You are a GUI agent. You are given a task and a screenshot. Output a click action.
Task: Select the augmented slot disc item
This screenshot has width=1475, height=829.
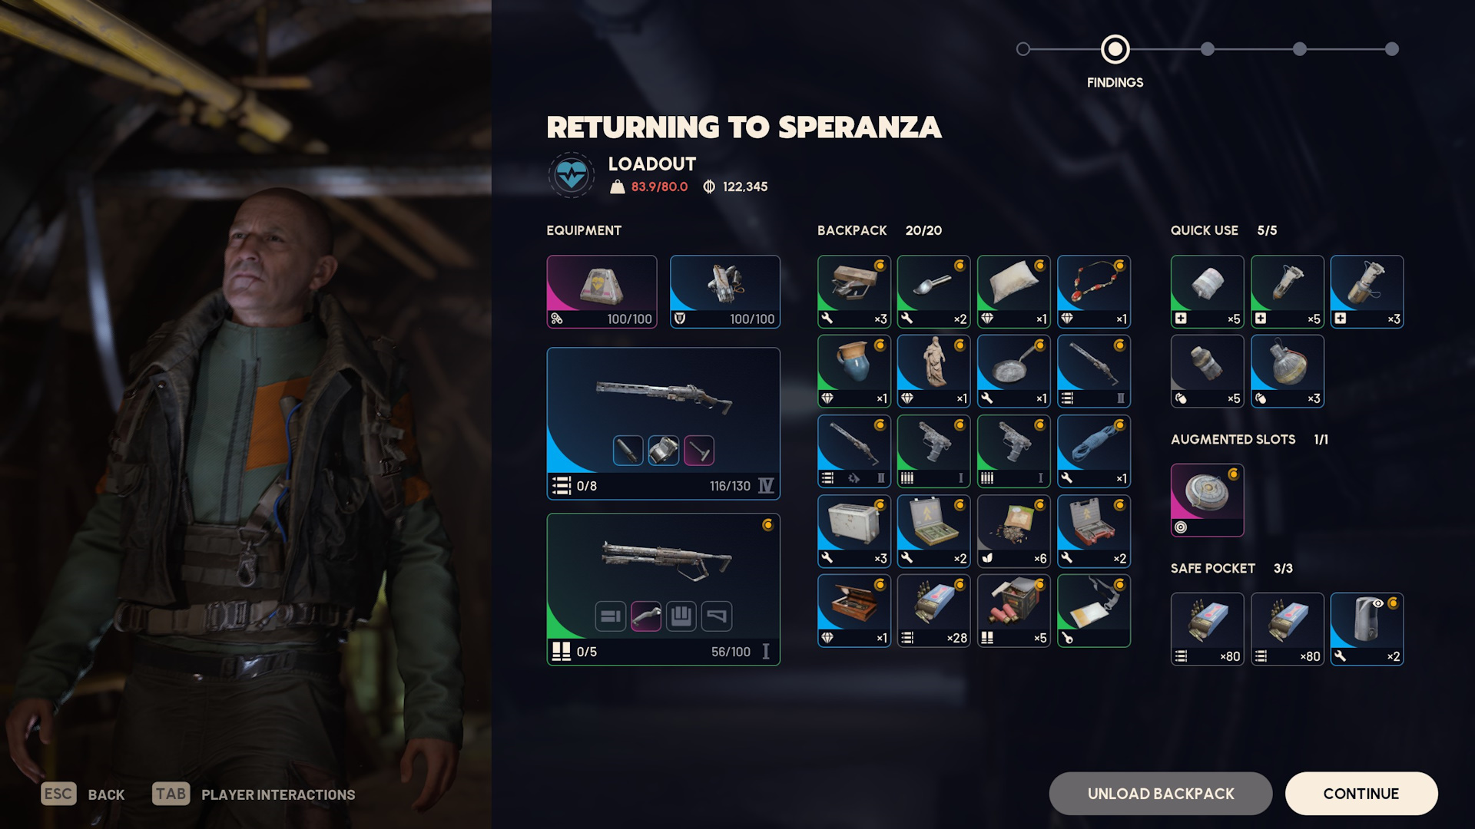click(1207, 500)
